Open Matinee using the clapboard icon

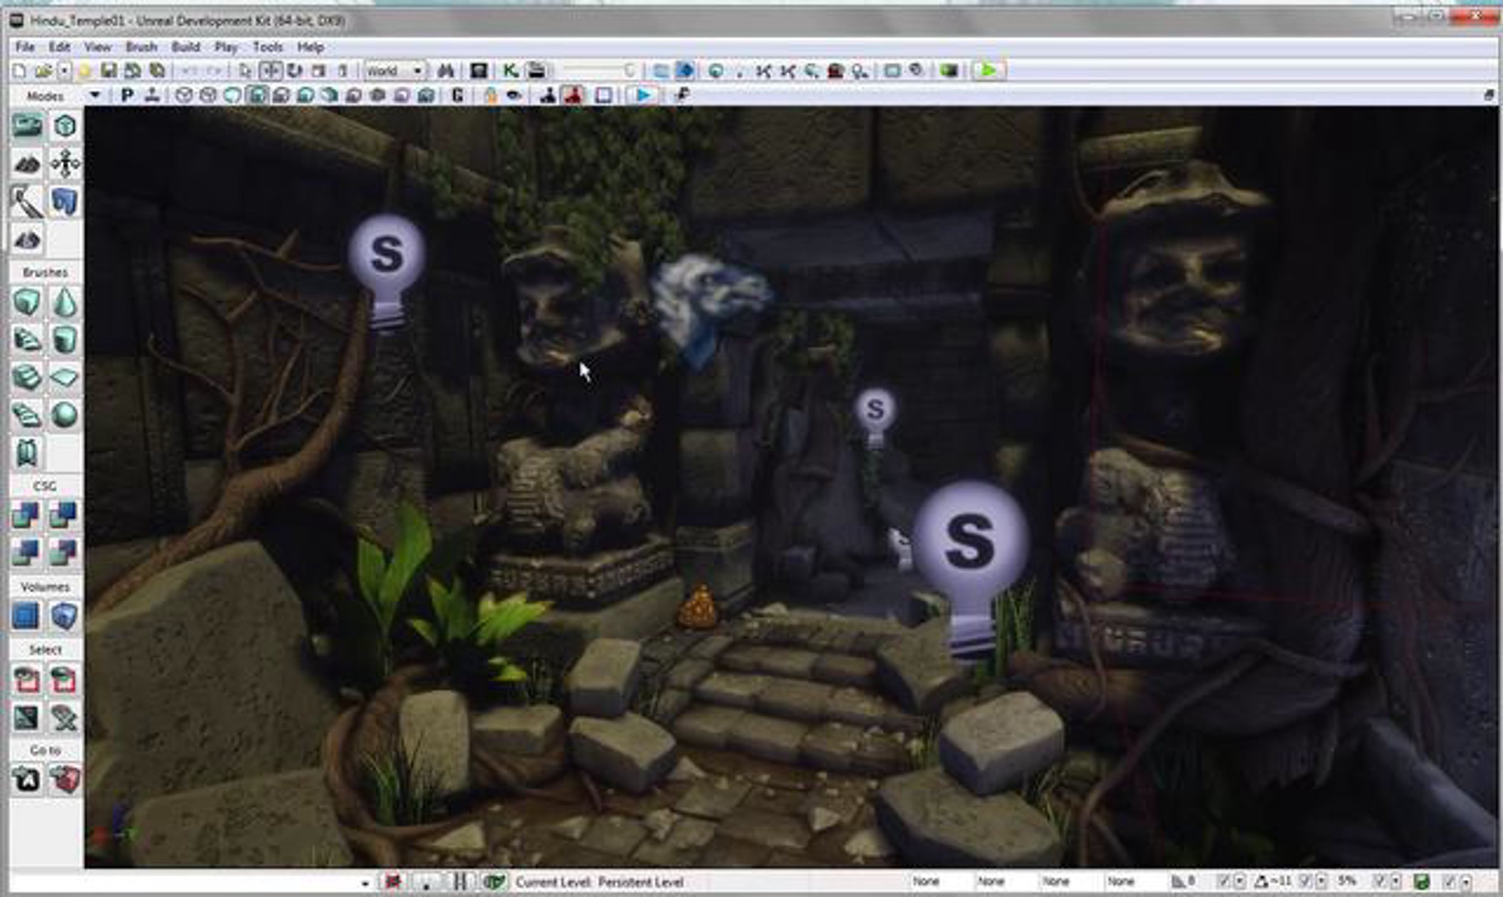[x=536, y=71]
